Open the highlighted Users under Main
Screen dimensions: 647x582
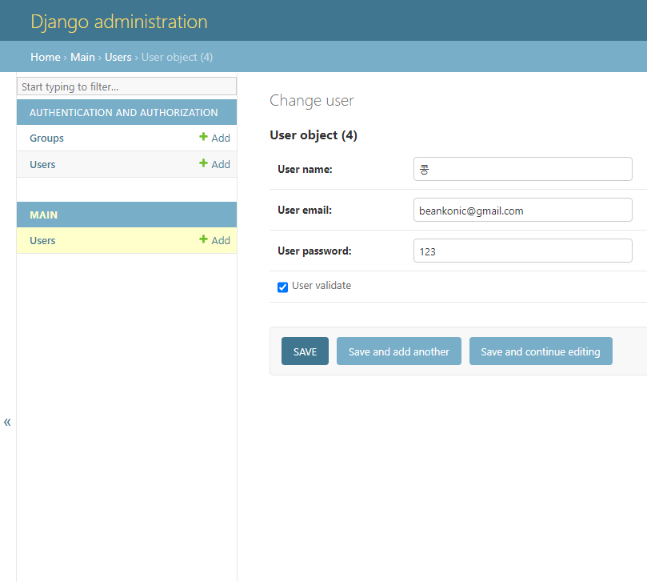click(x=42, y=240)
